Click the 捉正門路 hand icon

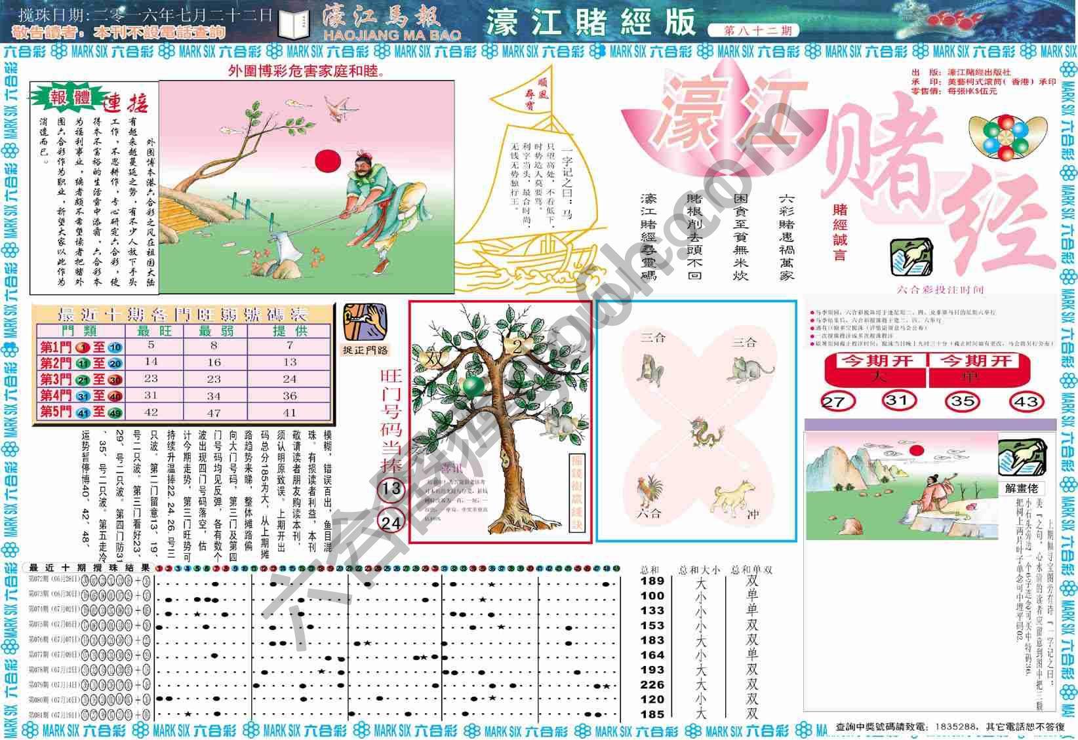point(365,322)
